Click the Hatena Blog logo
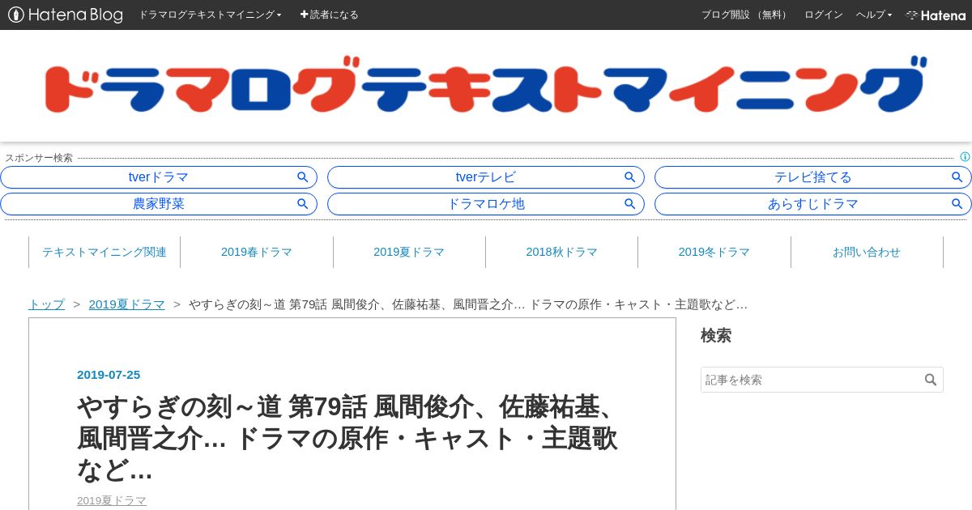The image size is (972, 510). tap(66, 15)
